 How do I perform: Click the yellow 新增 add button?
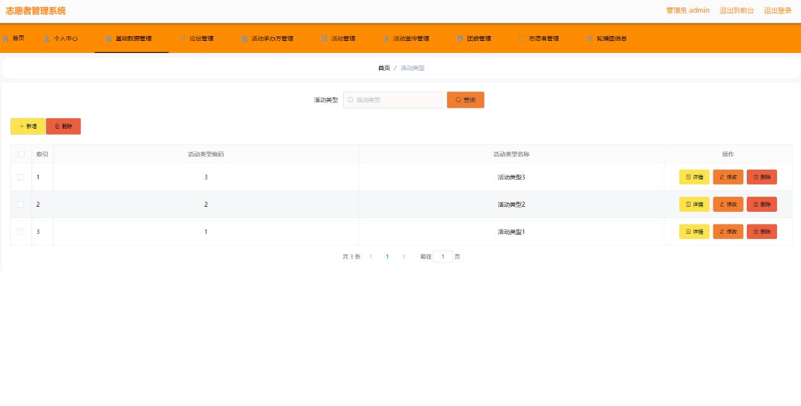coord(28,126)
